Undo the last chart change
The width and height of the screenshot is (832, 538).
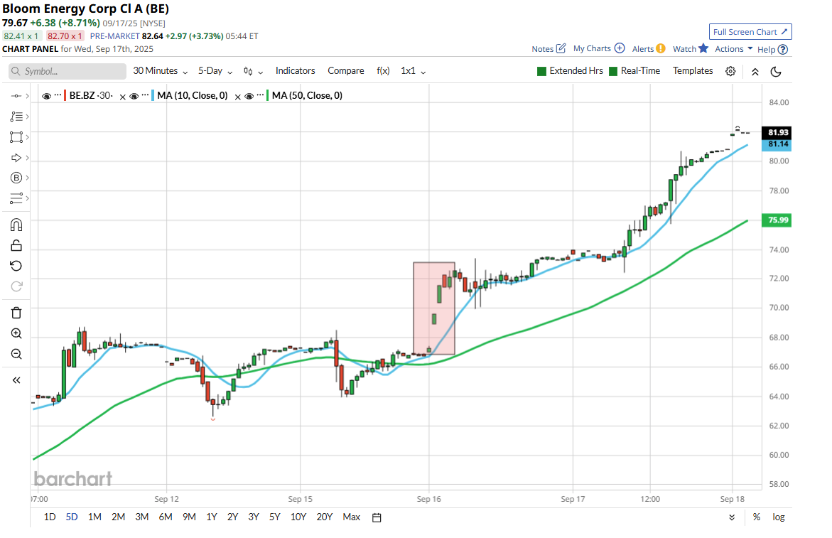(16, 265)
